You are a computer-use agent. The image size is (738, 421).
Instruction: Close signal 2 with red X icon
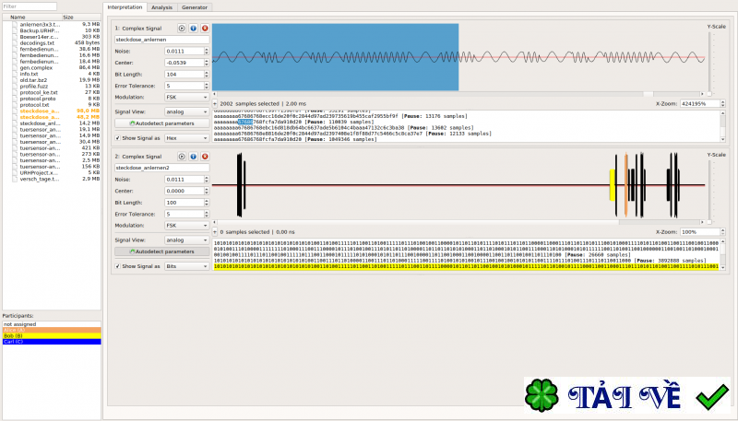coord(205,157)
